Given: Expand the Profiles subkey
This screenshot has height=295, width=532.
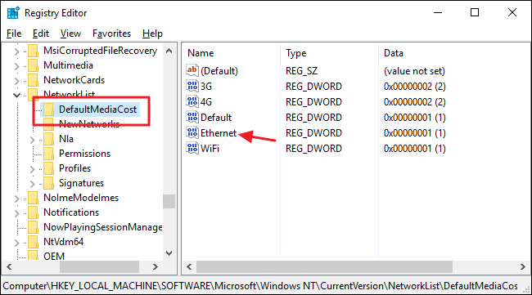Looking at the screenshot, I should pos(32,169).
